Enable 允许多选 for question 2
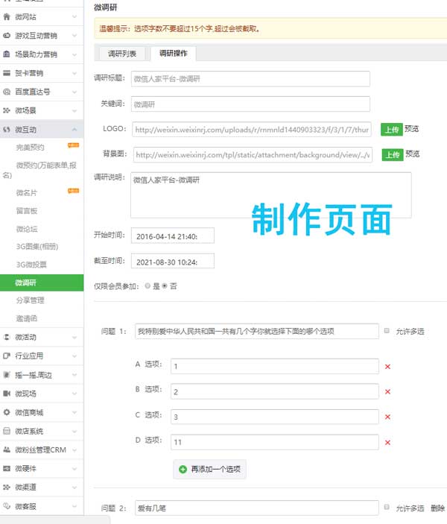The image size is (447, 524). point(387,507)
